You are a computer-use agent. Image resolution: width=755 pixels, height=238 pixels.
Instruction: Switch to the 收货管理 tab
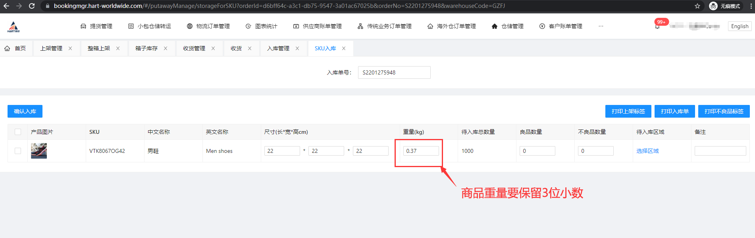point(194,48)
